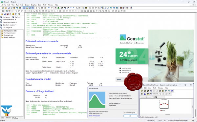Viewport: 197px width, 122px height.
Task: Switch to the Window tab at panel bottom
Action: (x=8, y=118)
